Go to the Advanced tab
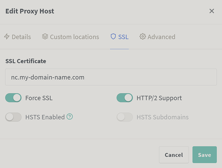The image size is (222, 168). (161, 37)
